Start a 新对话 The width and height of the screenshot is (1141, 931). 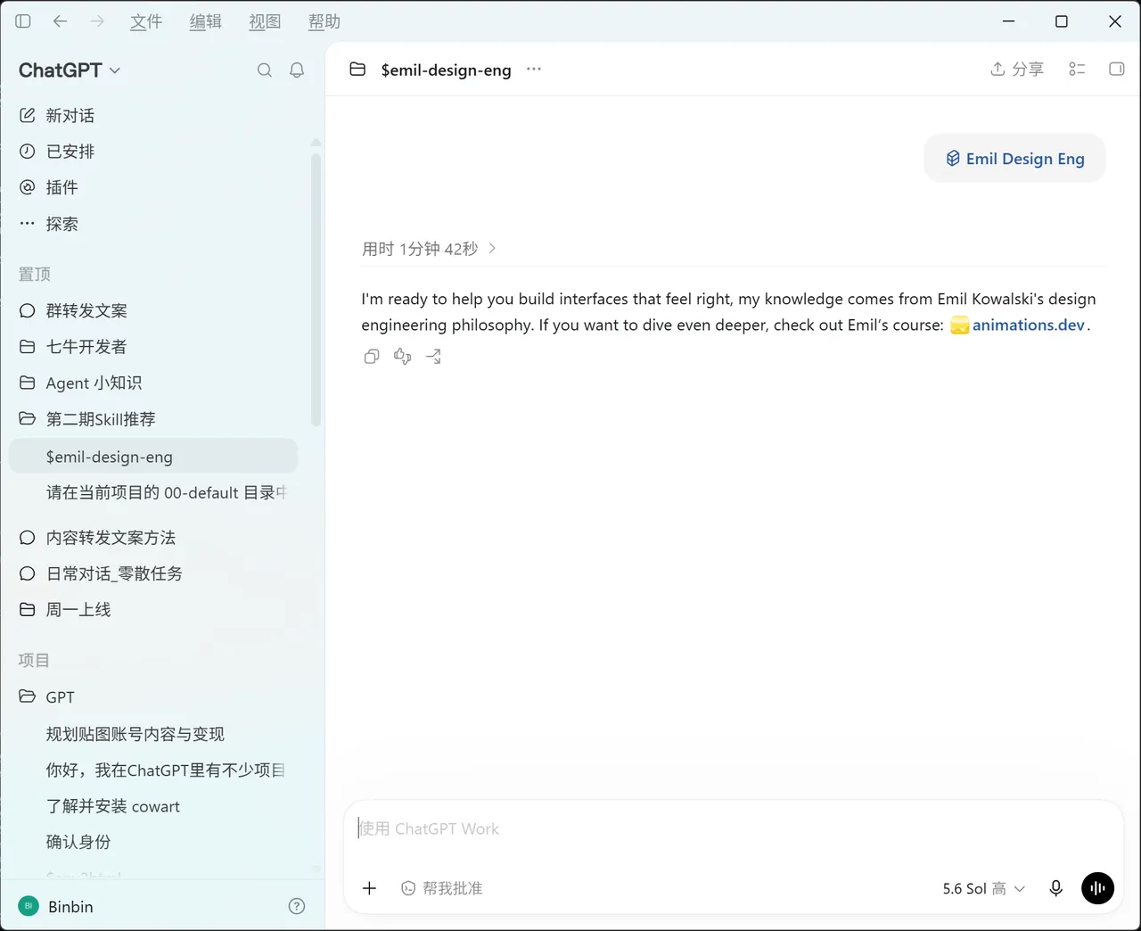point(153,116)
